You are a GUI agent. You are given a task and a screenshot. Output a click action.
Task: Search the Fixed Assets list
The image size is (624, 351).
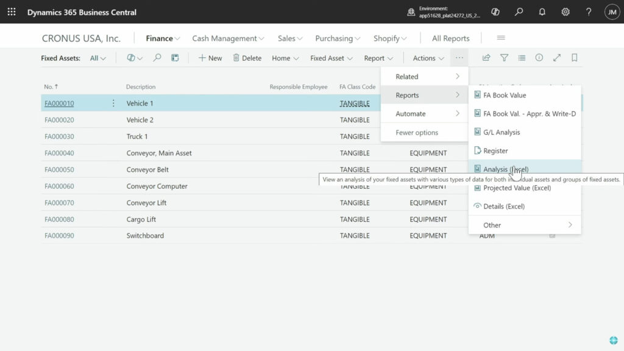coord(157,58)
